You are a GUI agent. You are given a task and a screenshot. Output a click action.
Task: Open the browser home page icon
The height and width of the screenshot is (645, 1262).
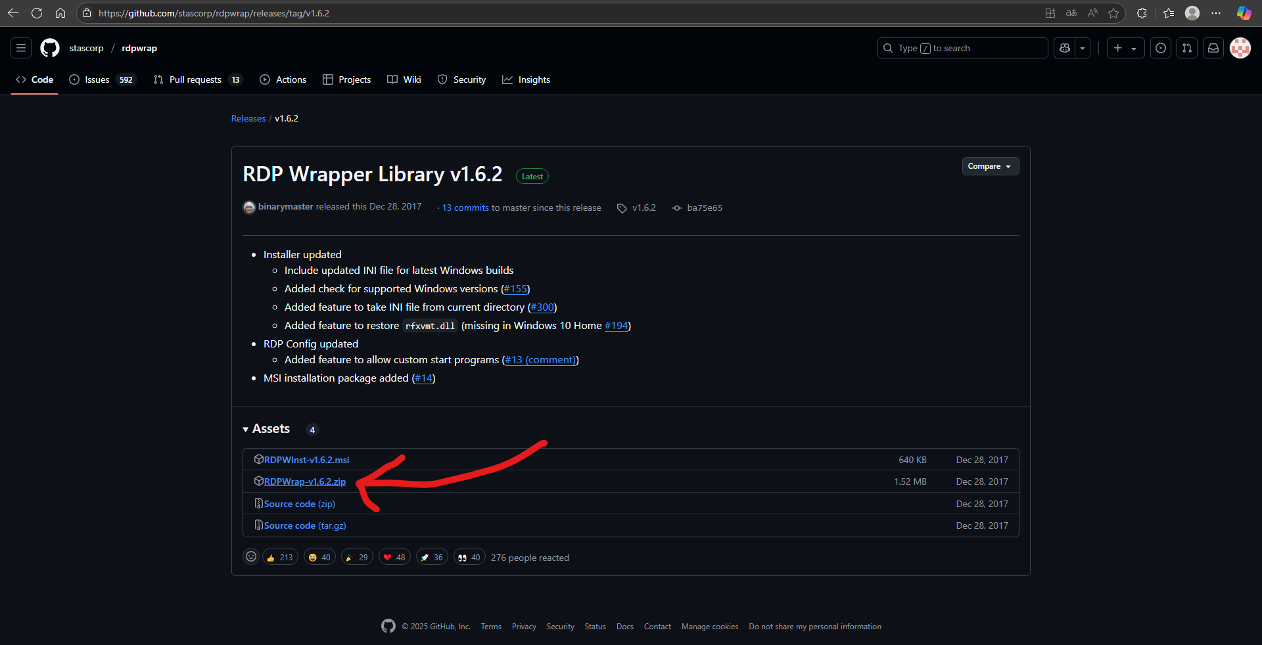[x=60, y=13]
